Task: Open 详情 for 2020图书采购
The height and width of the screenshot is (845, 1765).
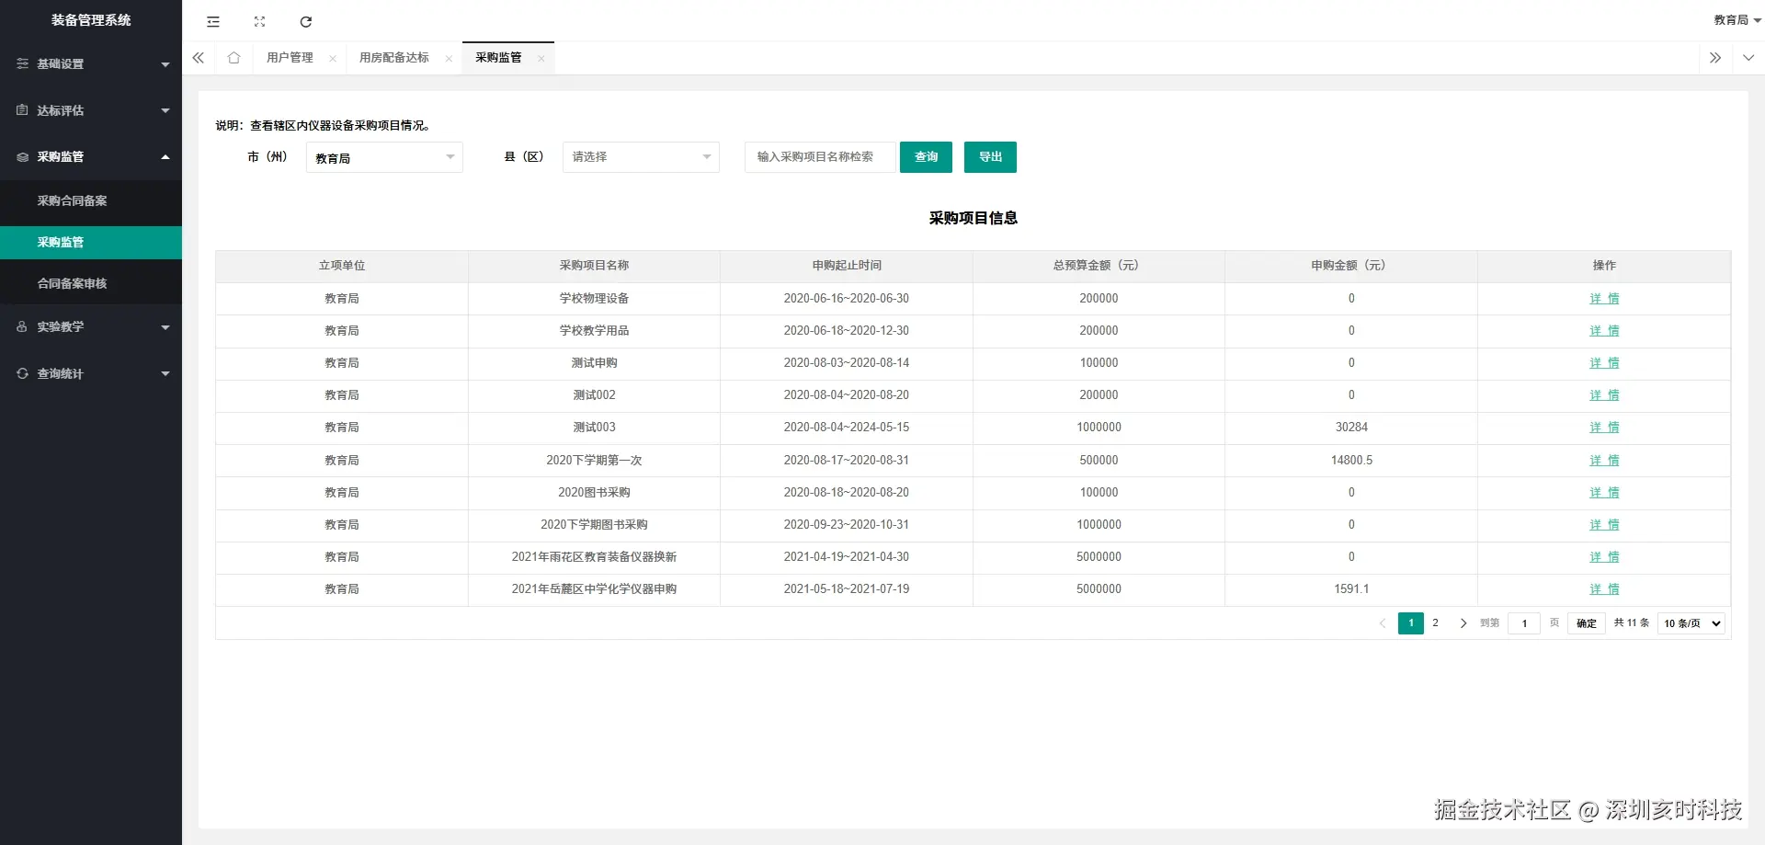Action: 1604,493
